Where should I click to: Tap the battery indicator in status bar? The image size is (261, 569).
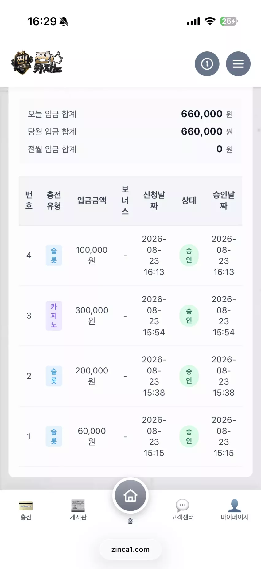229,21
